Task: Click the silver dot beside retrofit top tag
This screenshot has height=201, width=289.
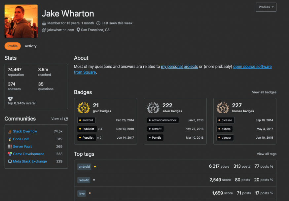Action: (94, 180)
